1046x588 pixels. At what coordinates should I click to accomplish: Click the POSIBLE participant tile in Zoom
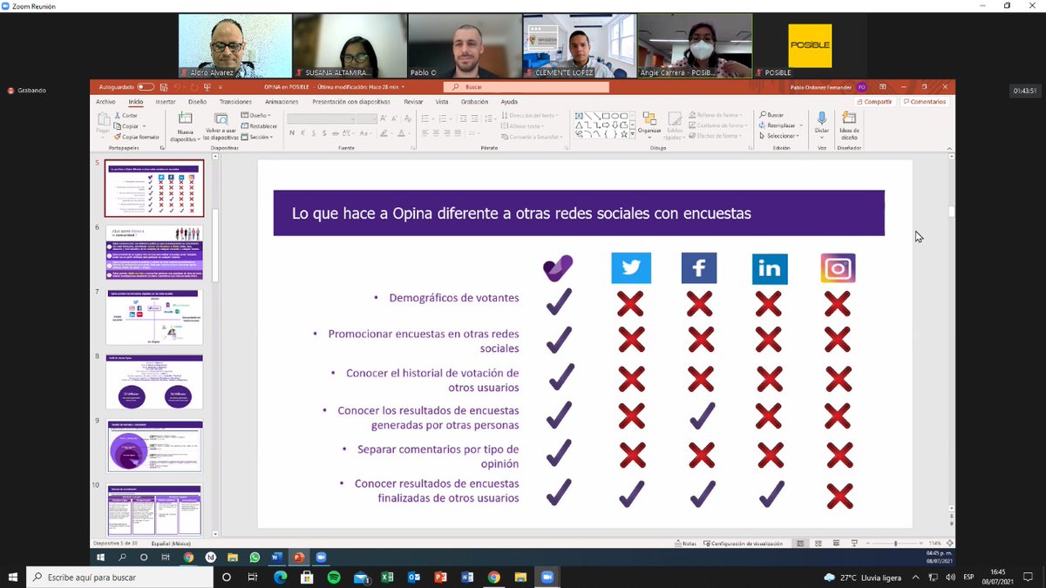(x=809, y=45)
